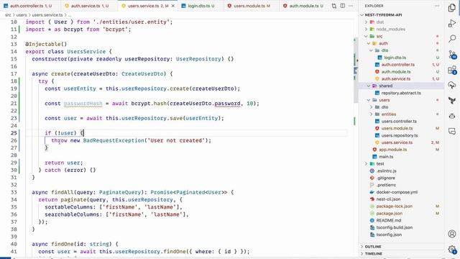Switch to the auth.module.ts tab
The width and height of the screenshot is (460, 259).
pos(303,6)
